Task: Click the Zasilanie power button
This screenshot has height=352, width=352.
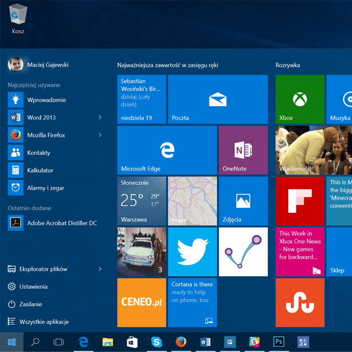Action: (x=32, y=304)
